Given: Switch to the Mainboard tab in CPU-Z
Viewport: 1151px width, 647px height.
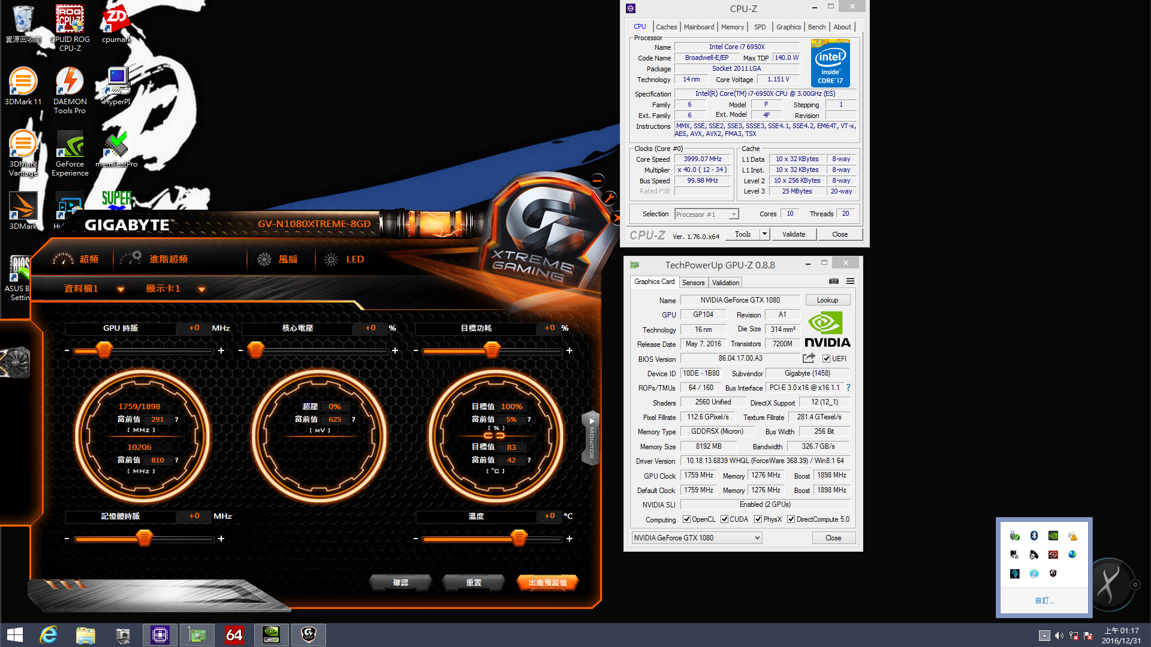Looking at the screenshot, I should [699, 27].
